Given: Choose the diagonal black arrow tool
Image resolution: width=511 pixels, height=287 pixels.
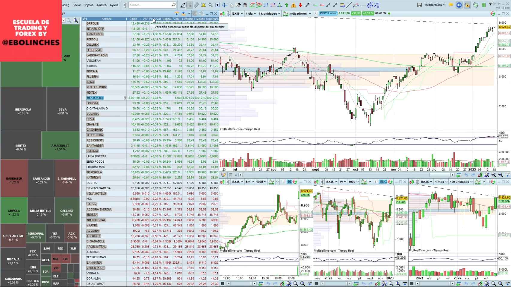Looking at the screenshot, I should [x=307, y=5].
